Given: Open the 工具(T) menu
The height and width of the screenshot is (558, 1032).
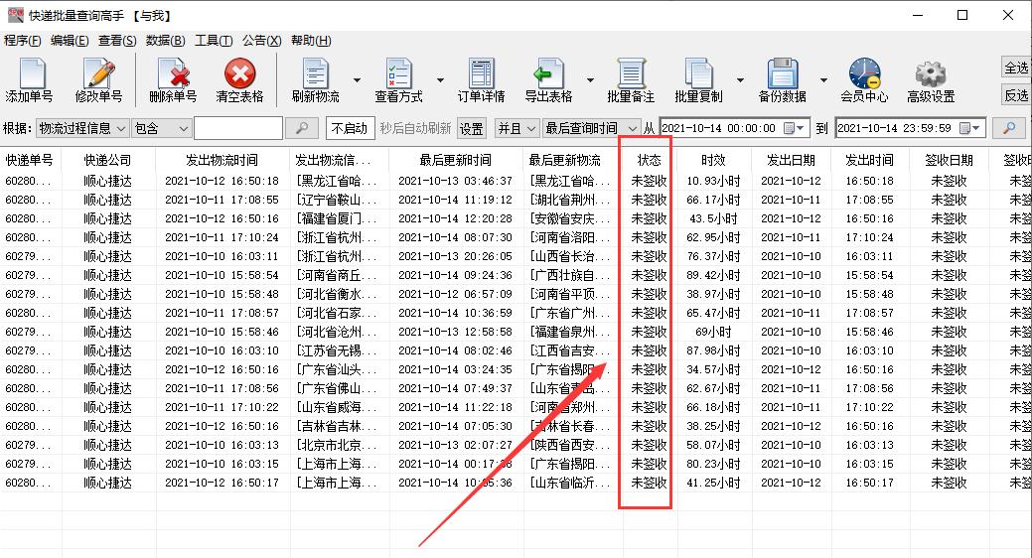Looking at the screenshot, I should (x=214, y=40).
